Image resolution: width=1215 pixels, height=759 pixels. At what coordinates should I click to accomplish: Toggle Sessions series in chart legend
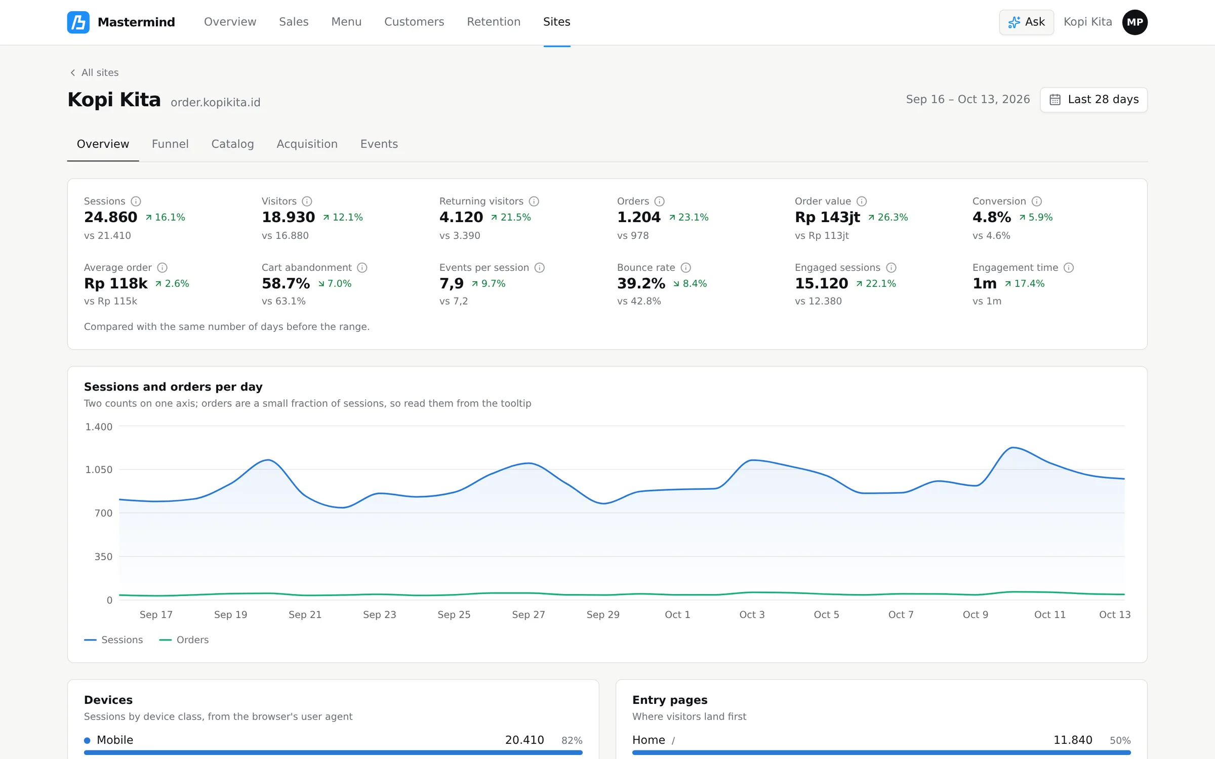pyautogui.click(x=114, y=640)
